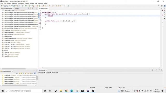Open the Refactor menu
166x93 pixels.
15,4
